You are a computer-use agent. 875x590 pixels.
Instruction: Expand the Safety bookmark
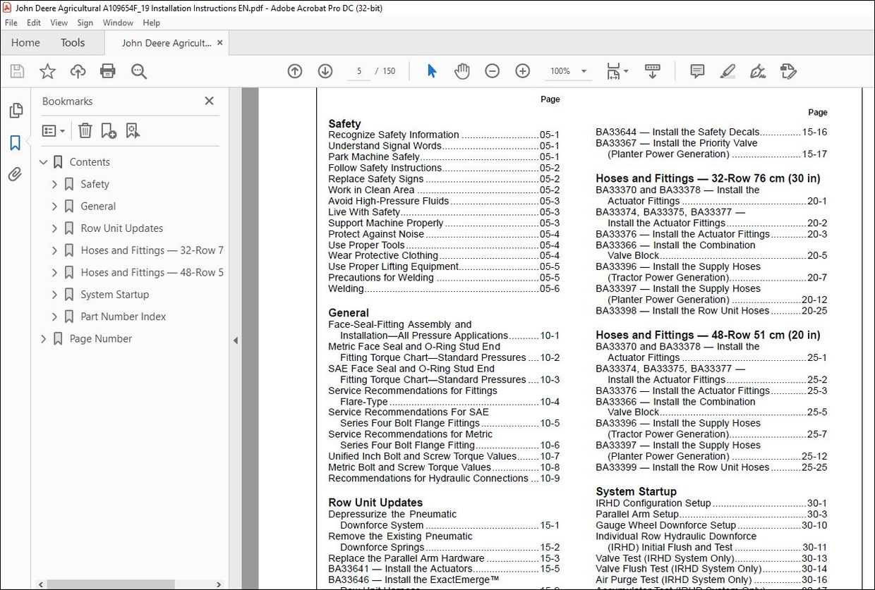[x=54, y=184]
